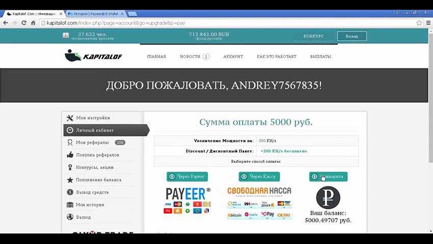Screen dimensions: 433x244
Task: Click the page vertical scrollbar thumb
Action: pyautogui.click(x=430, y=98)
